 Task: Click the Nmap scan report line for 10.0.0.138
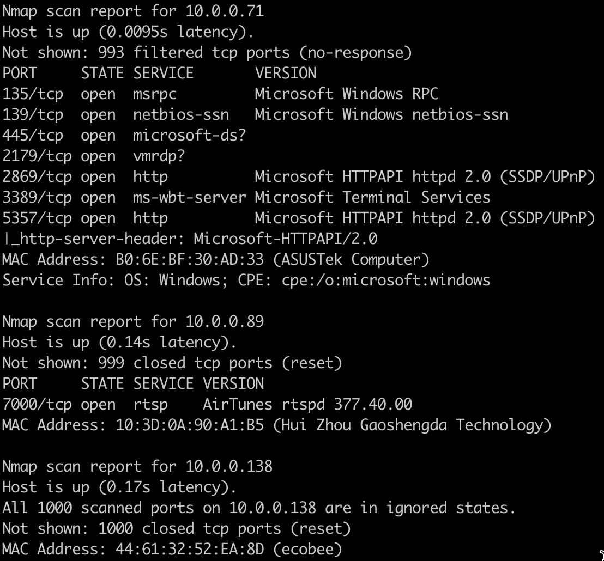137,467
